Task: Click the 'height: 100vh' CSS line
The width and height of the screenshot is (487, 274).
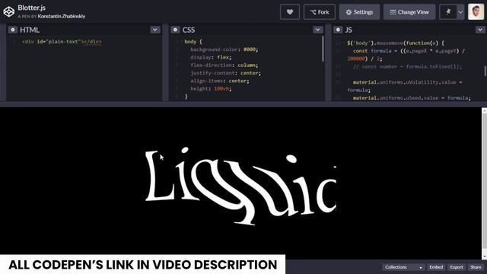Action: [211, 89]
